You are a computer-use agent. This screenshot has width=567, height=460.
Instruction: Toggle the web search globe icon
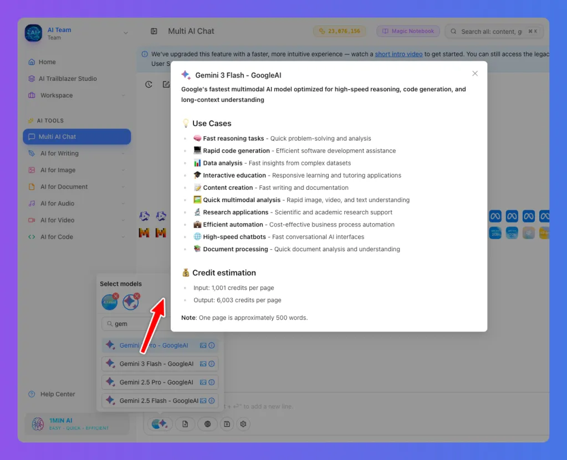(x=207, y=424)
